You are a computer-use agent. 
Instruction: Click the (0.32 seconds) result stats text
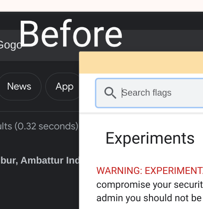[x=46, y=126]
